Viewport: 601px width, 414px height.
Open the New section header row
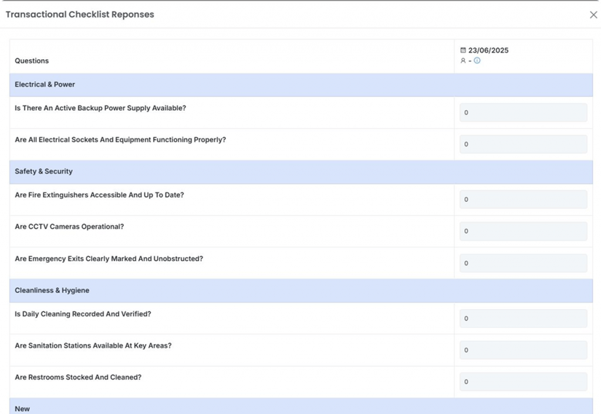22,408
